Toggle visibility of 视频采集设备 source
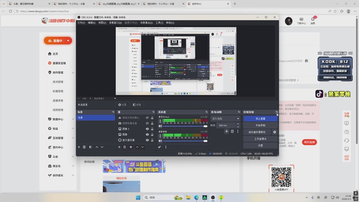 (x=147, y=123)
